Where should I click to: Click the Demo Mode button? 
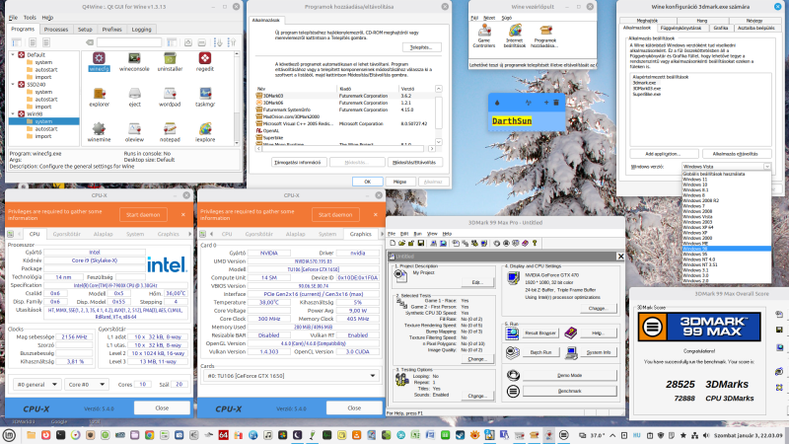click(569, 375)
